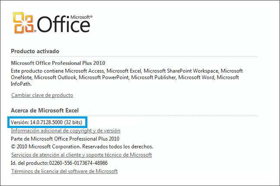Viewport: 280px width, 186px height.
Task: Click Parte de Microsoft Office Professional Plus line
Action: pyautogui.click(x=65, y=139)
